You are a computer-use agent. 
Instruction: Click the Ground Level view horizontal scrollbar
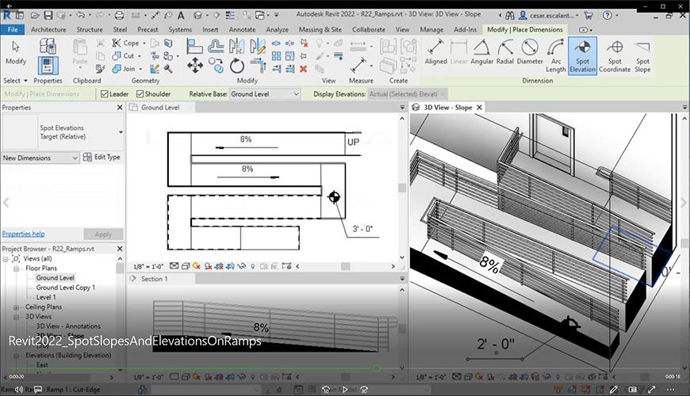346,266
